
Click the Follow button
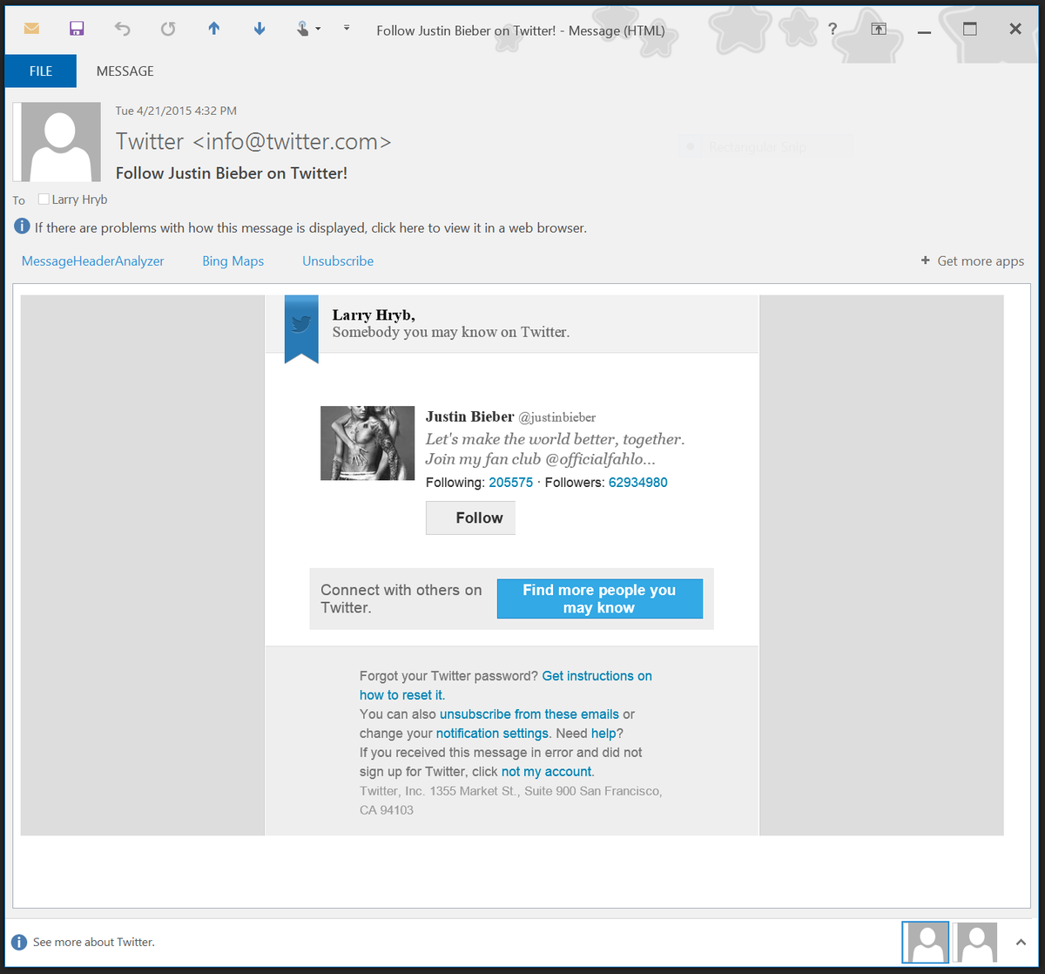click(x=470, y=518)
